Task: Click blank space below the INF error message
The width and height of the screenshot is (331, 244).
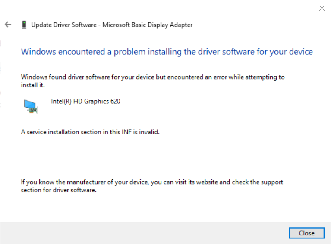Action: (164, 156)
